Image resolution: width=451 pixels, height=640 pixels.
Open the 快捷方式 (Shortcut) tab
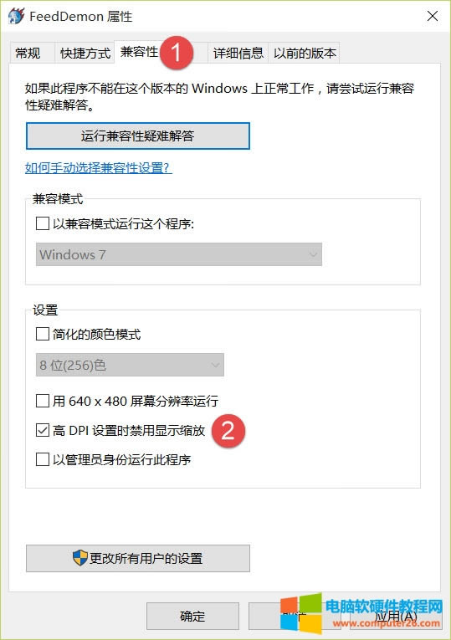(x=85, y=53)
